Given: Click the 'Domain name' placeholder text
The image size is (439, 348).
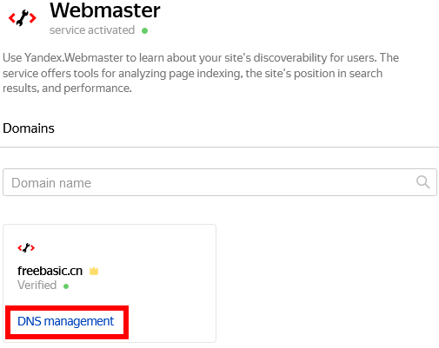Looking at the screenshot, I should click(51, 183).
